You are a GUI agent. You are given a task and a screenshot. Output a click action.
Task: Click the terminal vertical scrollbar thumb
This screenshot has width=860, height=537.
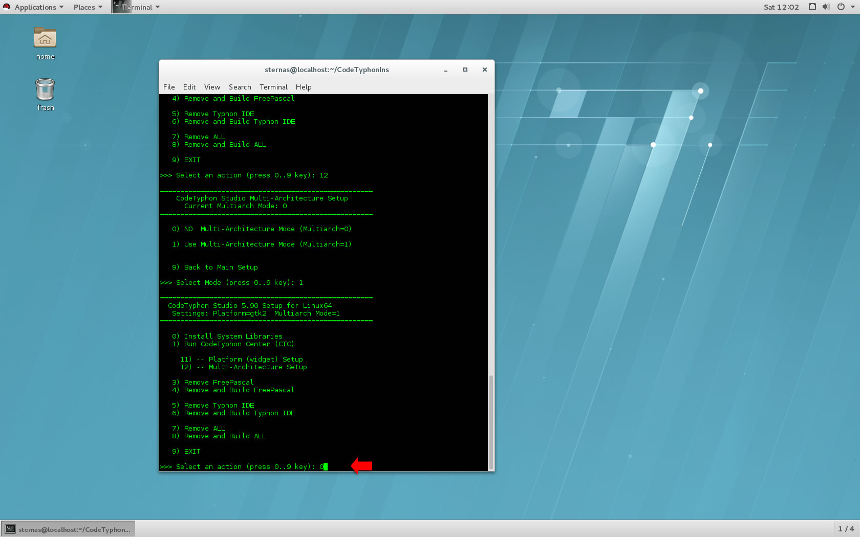point(491,422)
